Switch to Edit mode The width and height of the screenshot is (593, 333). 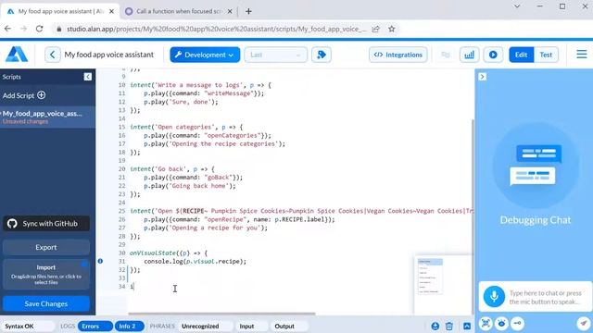click(x=521, y=55)
